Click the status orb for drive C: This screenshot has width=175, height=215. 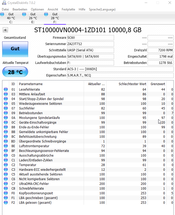(x=2, y=14)
